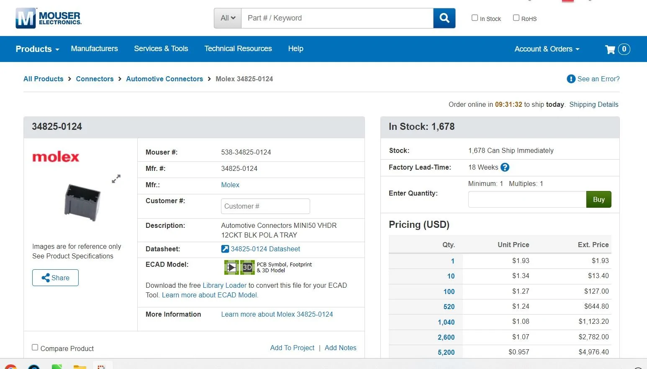Open the Shipping Details link
Screen dimensions: 647x369
tap(594, 104)
